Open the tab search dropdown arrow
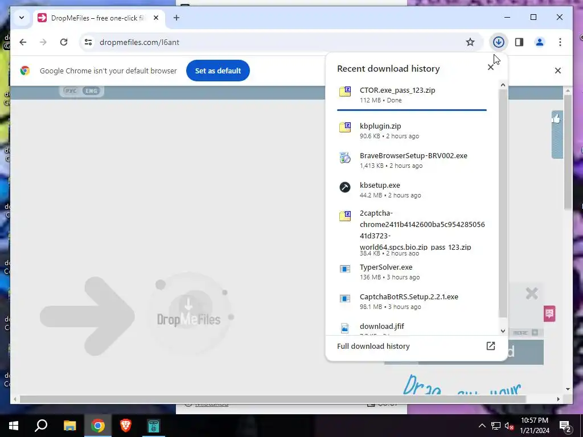The width and height of the screenshot is (583, 437). click(x=22, y=18)
